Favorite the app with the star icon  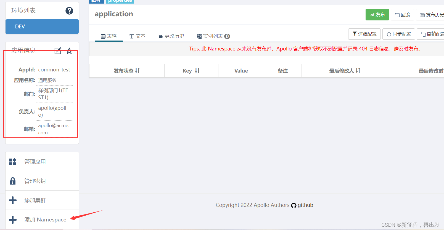click(69, 51)
